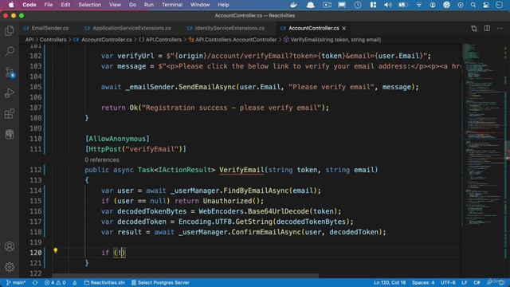The height and width of the screenshot is (287, 510).
Task: Open Wi-Fi status in menu bar
Action: tap(419, 5)
